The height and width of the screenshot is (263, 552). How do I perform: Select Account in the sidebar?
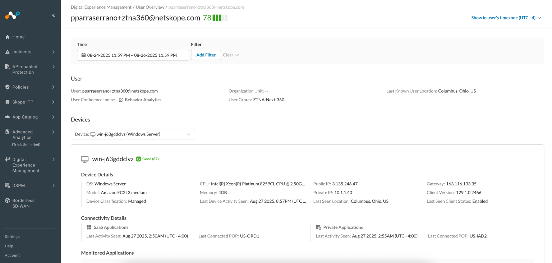(12, 255)
